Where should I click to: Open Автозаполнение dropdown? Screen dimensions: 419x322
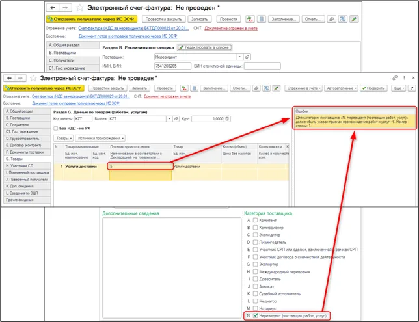(341, 88)
